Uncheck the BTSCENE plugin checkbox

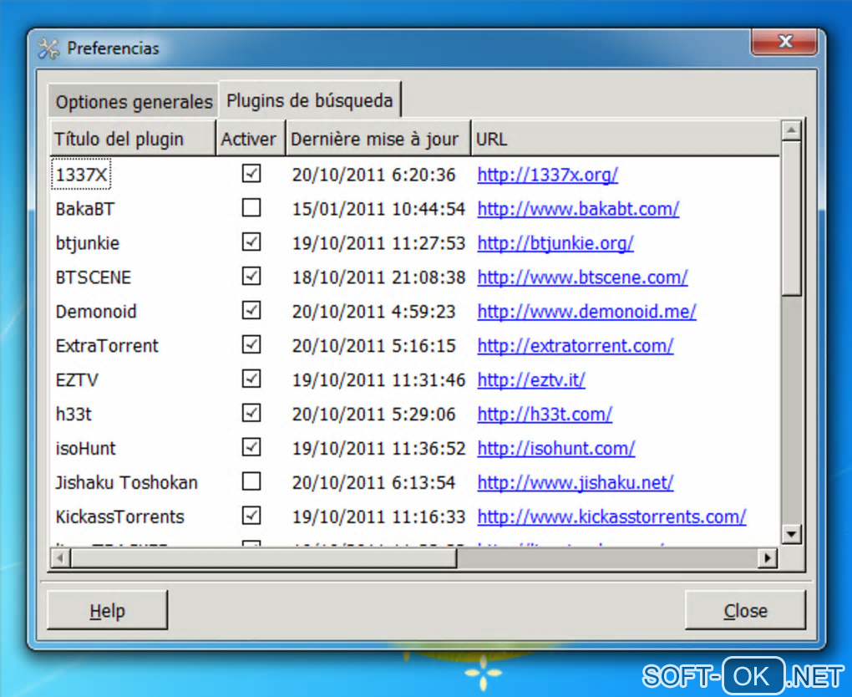click(251, 277)
